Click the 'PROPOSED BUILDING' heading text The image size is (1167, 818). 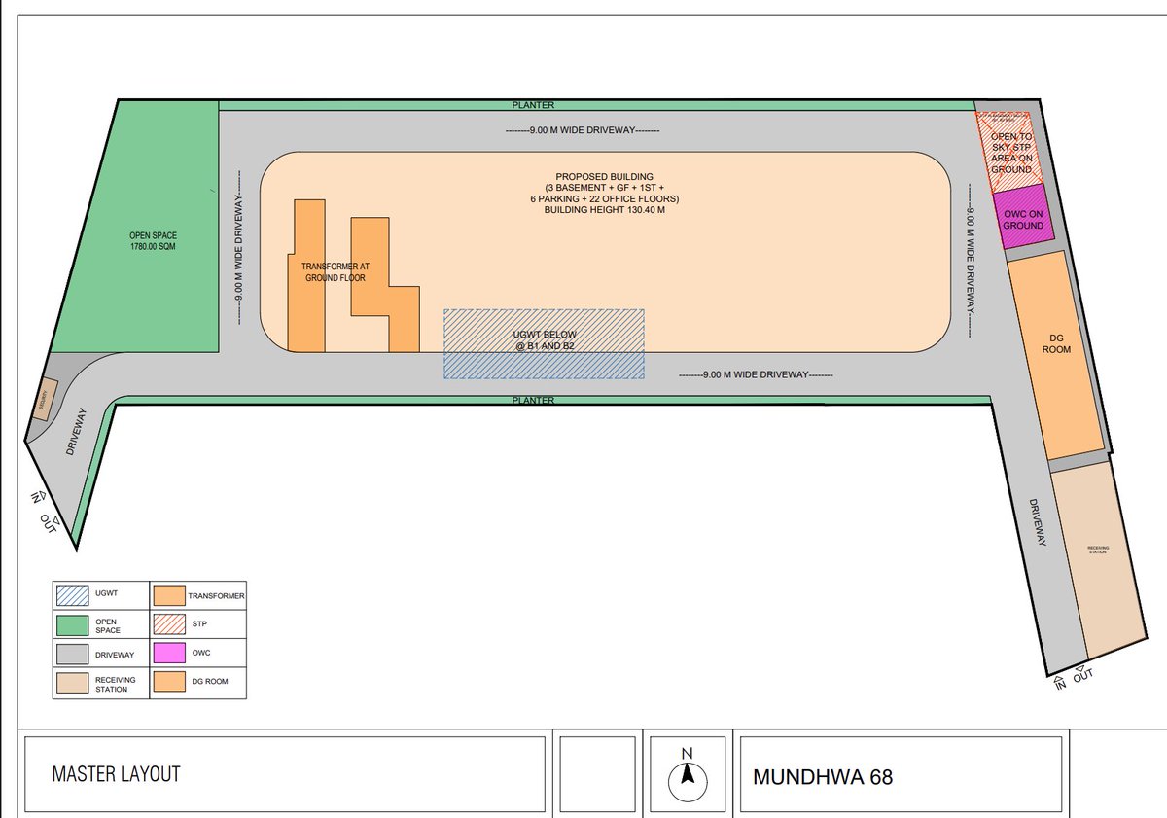[604, 177]
